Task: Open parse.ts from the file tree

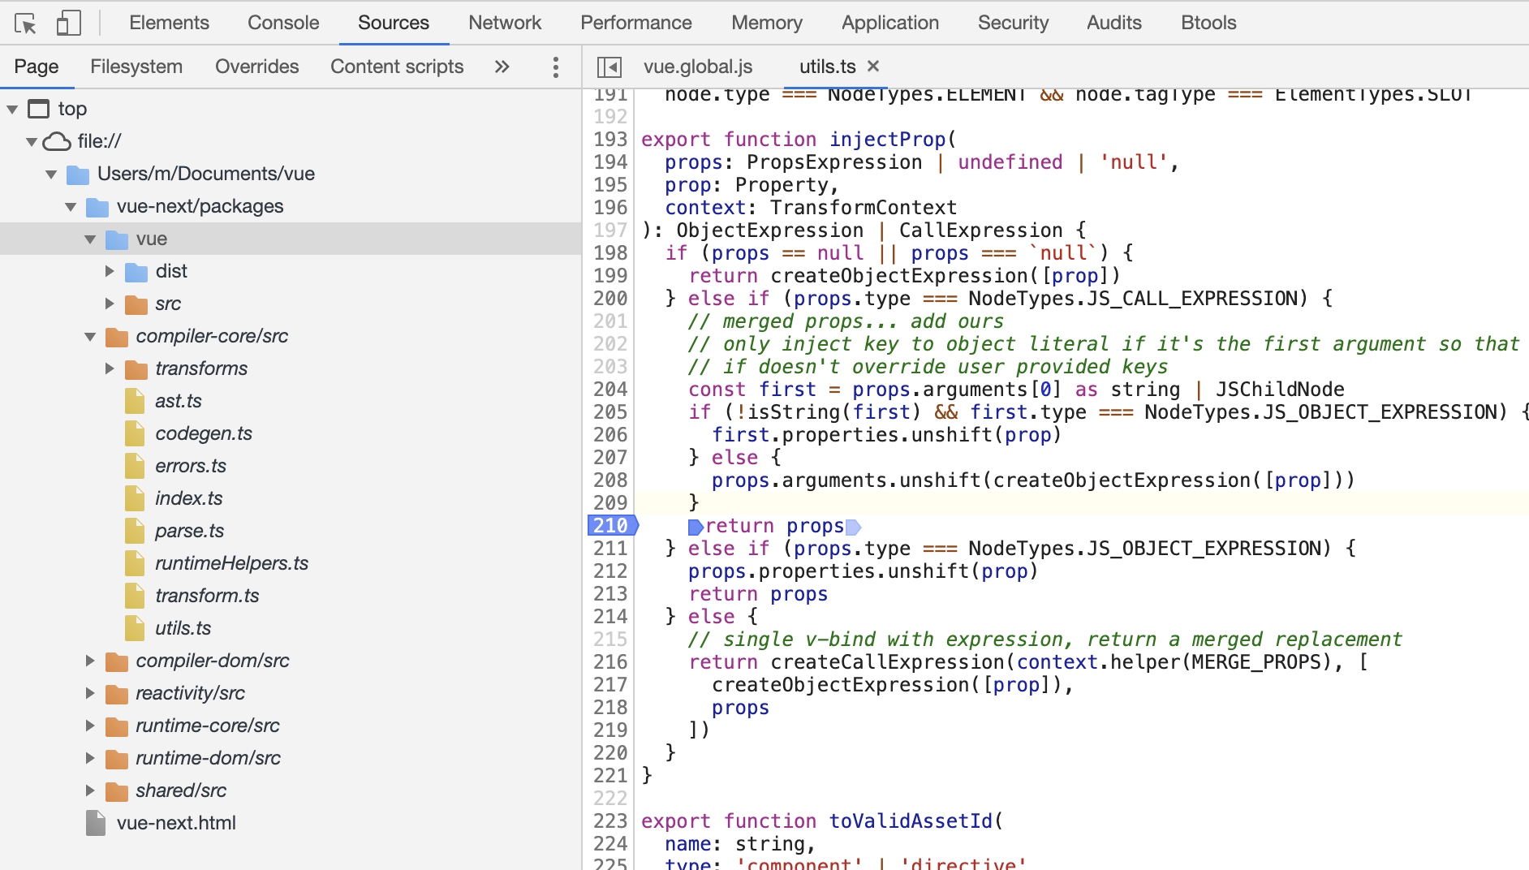Action: click(x=189, y=531)
